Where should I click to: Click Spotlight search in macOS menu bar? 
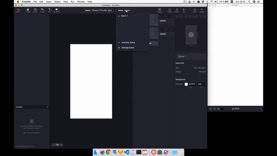[249, 2]
